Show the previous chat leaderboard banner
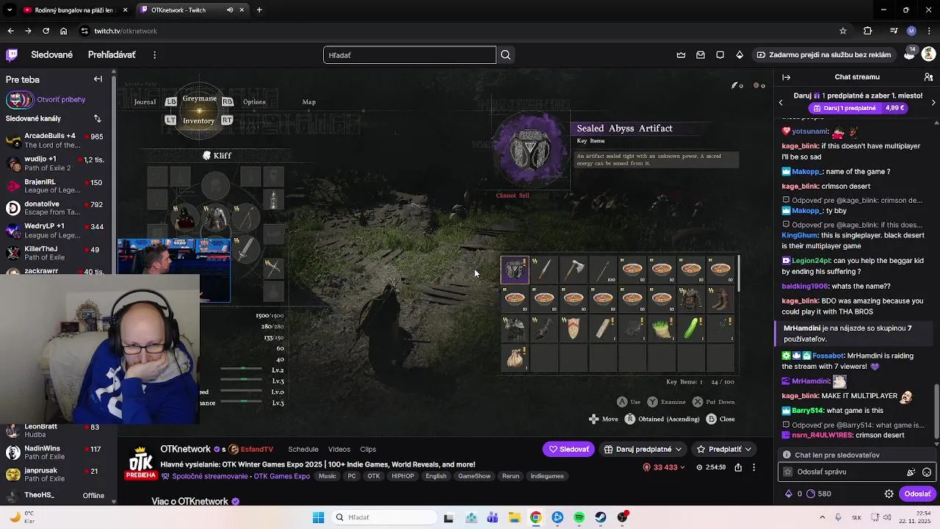The image size is (940, 529). (x=781, y=103)
